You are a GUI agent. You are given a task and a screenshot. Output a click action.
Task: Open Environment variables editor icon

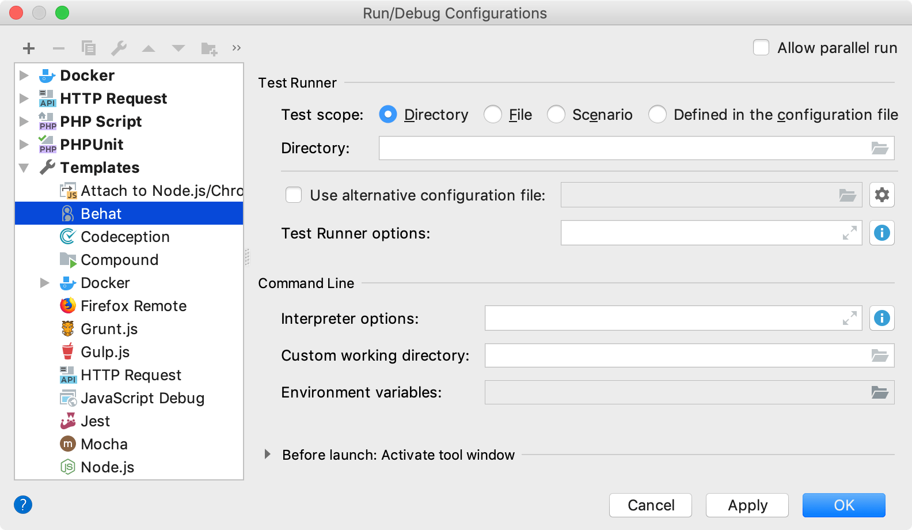point(880,392)
